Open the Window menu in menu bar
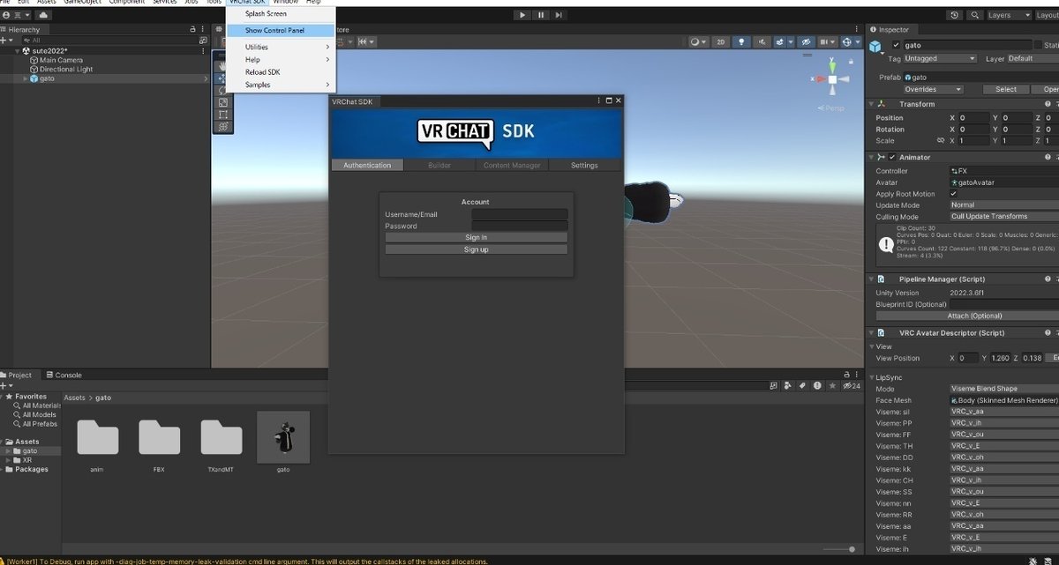This screenshot has height=565, width=1059. pos(285,3)
